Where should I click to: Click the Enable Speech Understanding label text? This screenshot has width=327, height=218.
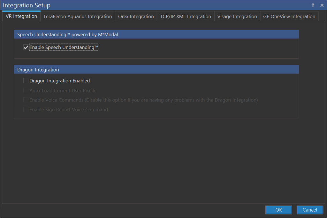64,48
